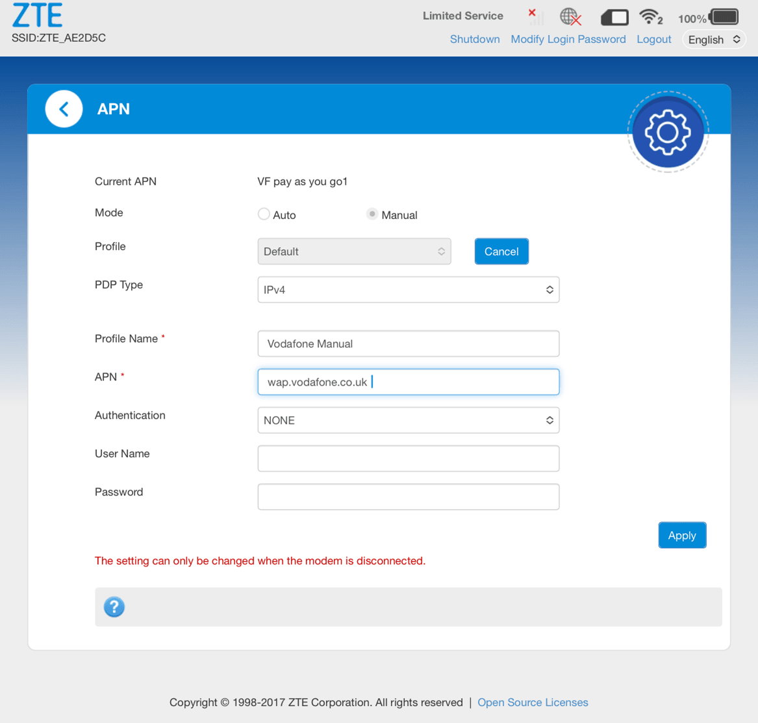Screen dimensions: 758x723
Task: Click the globe disconnected network icon
Action: pyautogui.click(x=570, y=17)
